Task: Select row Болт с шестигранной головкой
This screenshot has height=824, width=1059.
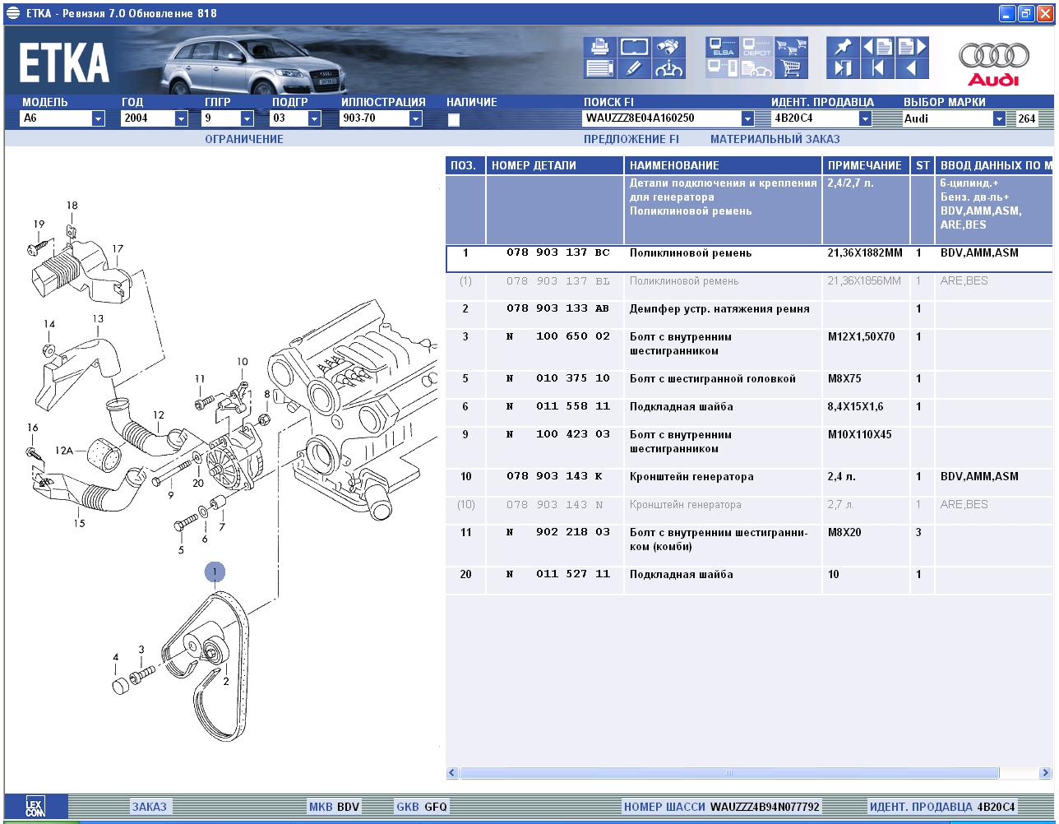Action: coord(749,386)
